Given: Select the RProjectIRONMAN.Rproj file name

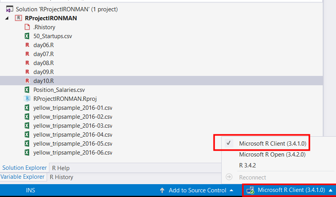Looking at the screenshot, I should 65,99.
